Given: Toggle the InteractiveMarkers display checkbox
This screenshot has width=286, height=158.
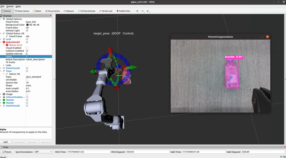Looking at the screenshot, I should [27, 97].
